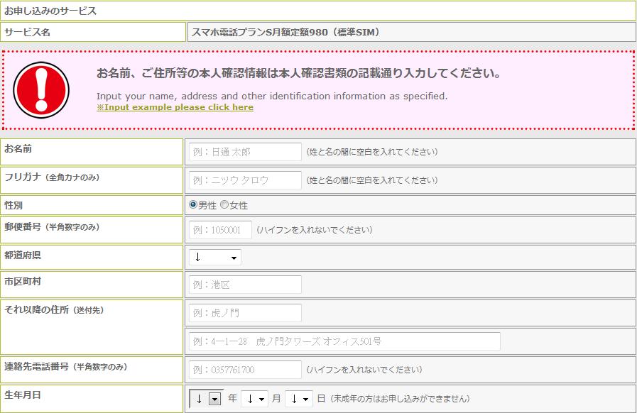Click the 姓と名の間 note beside the フリガナ field
Screen dimensions: 637x413
click(x=371, y=180)
